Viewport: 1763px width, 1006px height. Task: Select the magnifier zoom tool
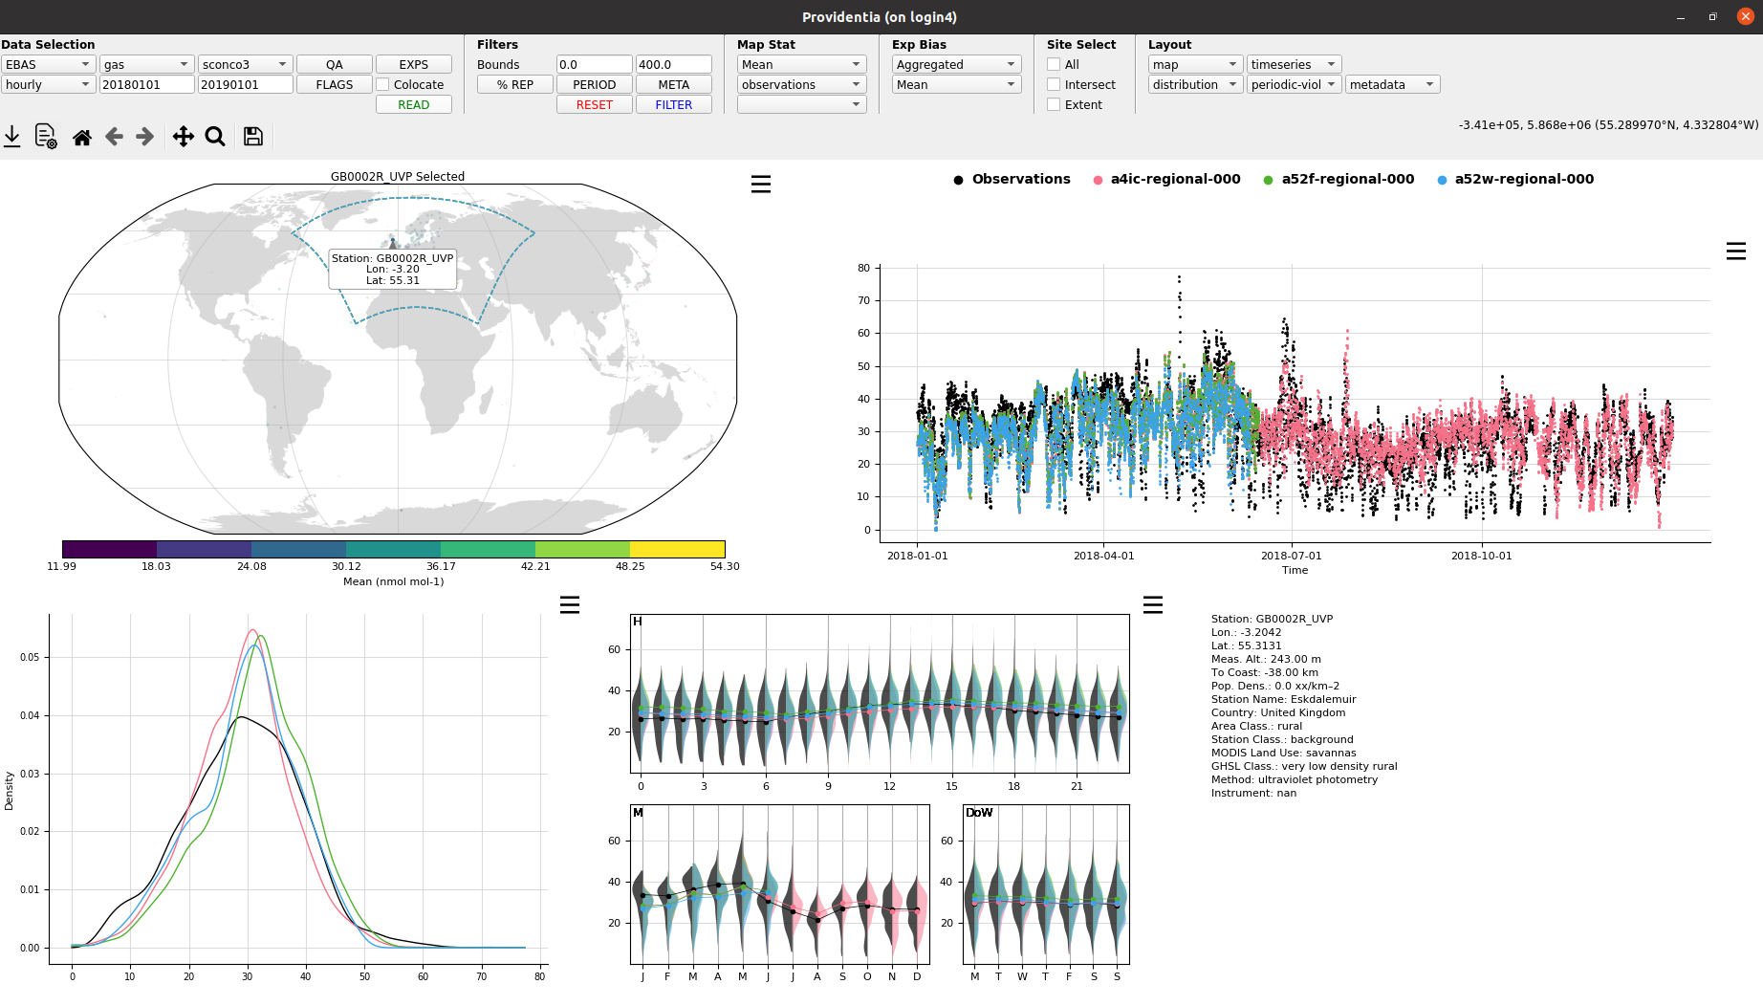pos(215,137)
